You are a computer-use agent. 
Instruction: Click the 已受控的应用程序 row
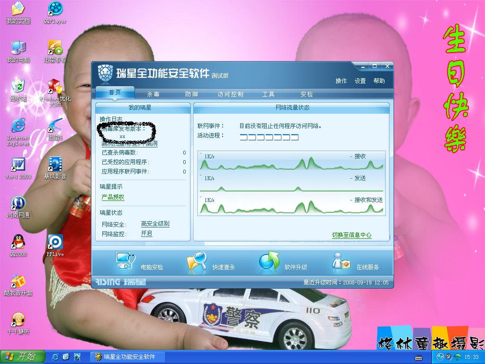click(144, 162)
